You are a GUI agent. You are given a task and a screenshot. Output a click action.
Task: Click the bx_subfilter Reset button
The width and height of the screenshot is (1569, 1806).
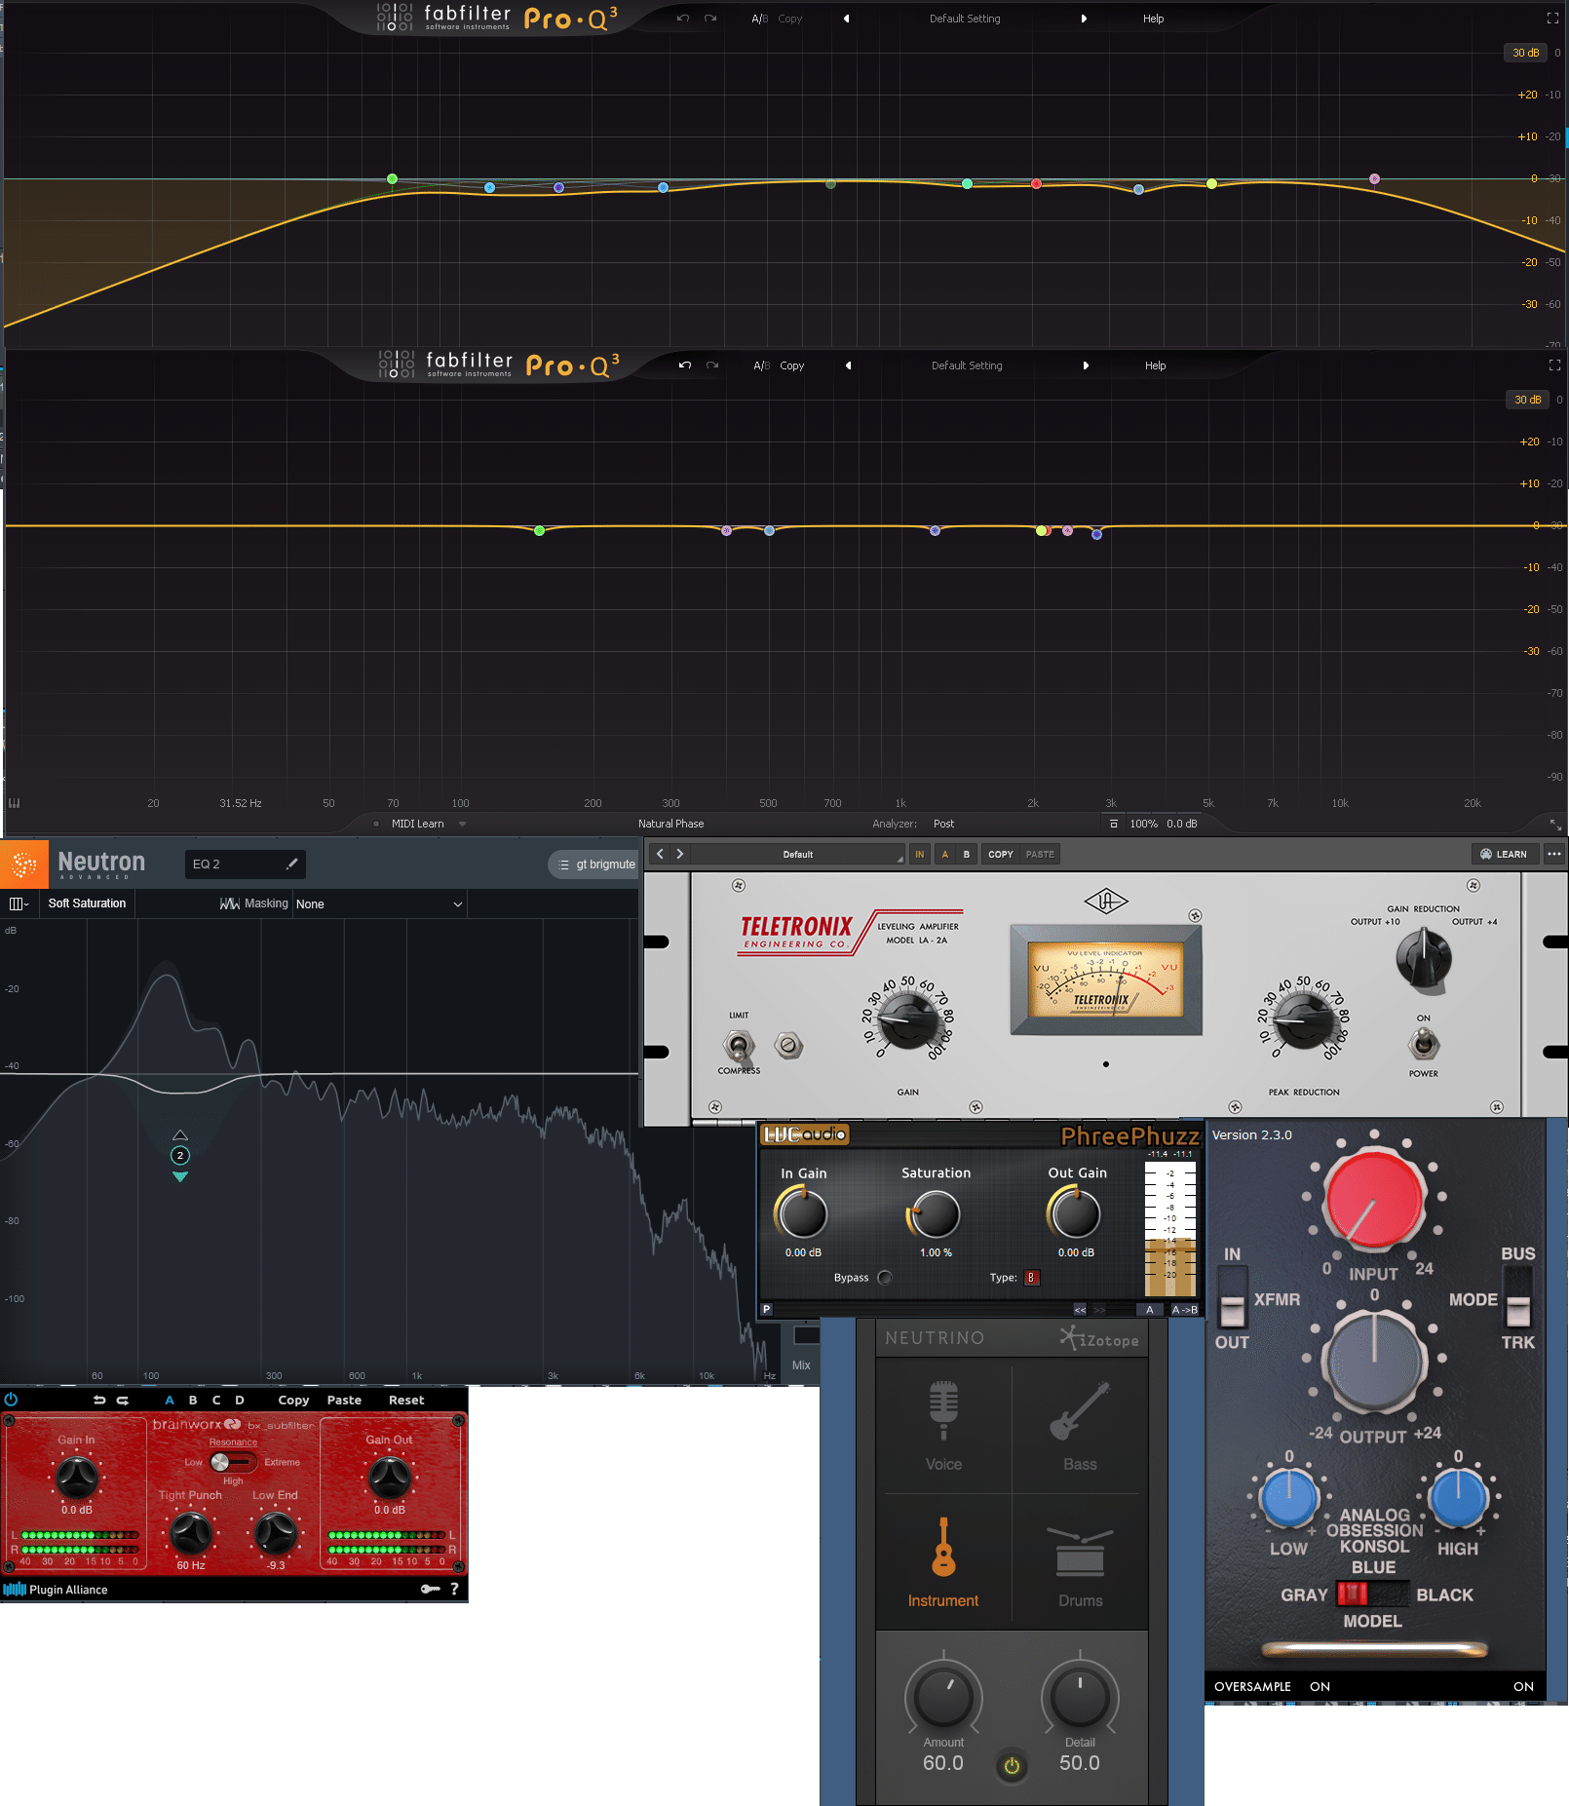tap(406, 1401)
